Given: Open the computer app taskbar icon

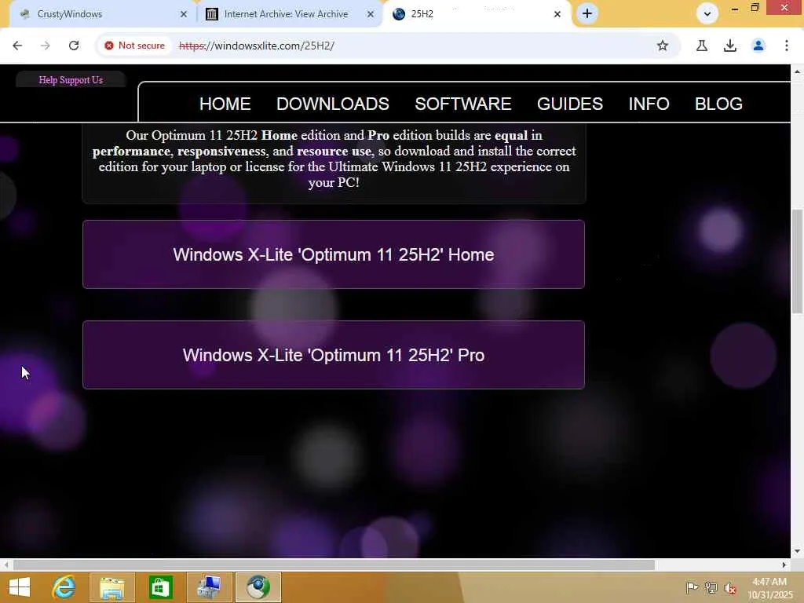Looking at the screenshot, I should 209,587.
